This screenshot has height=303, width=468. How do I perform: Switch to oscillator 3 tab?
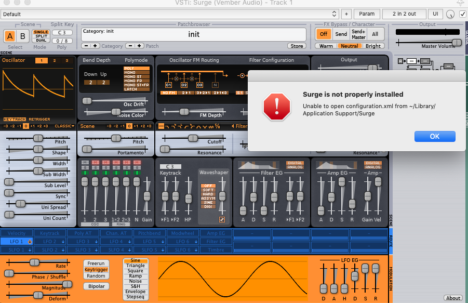(x=67, y=61)
